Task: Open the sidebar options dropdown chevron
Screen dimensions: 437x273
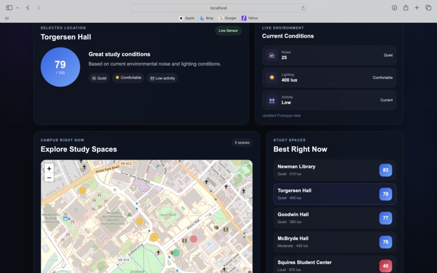Action: click(x=17, y=8)
